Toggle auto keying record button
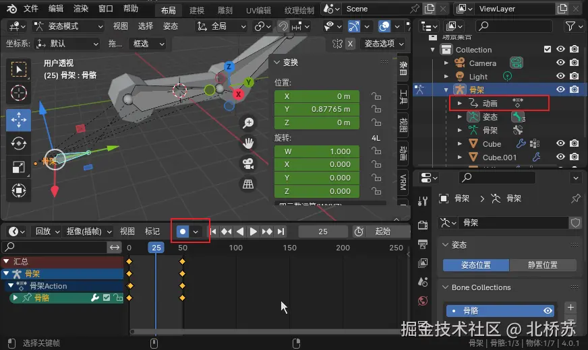This screenshot has height=350, width=588. [x=183, y=232]
